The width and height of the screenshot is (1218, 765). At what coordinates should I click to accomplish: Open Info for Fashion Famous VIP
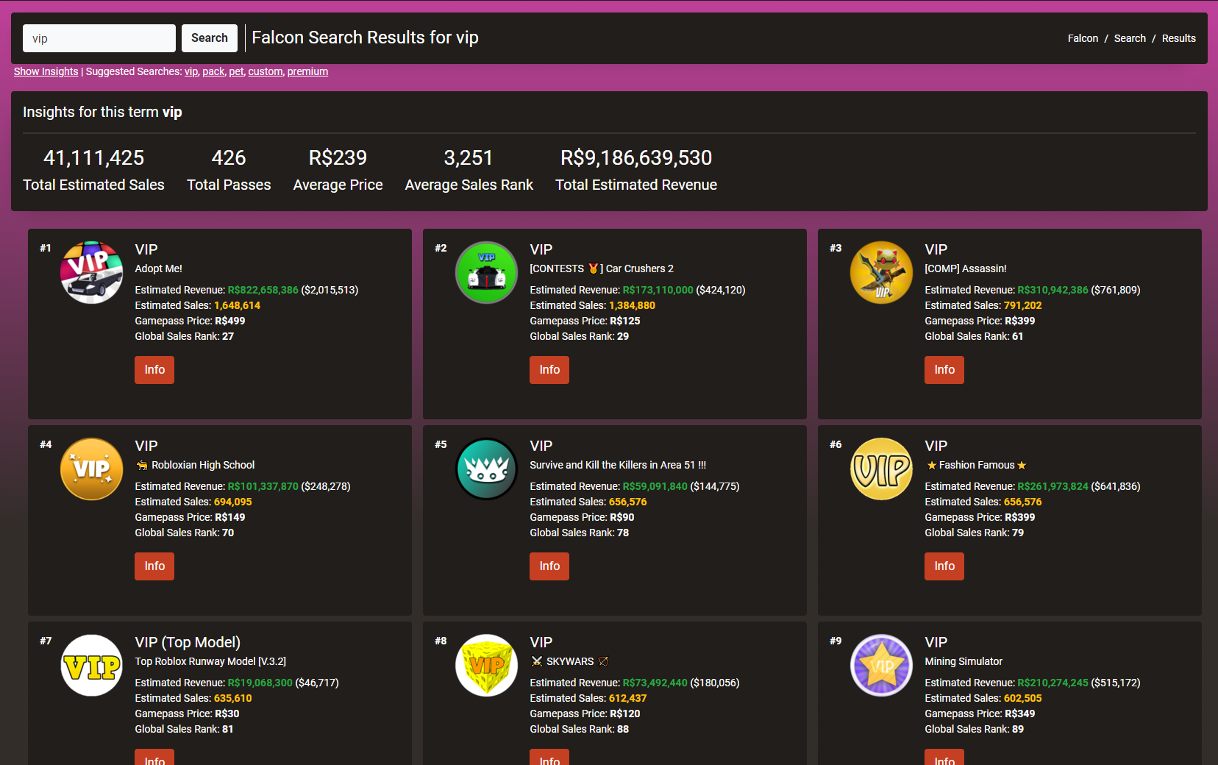944,566
